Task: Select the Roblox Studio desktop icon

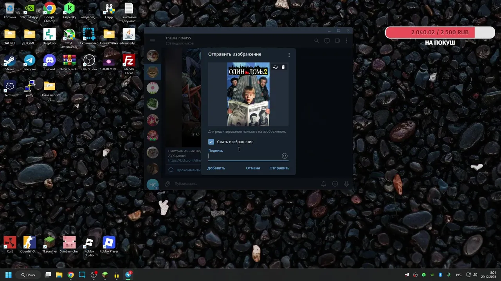Action: pos(89,247)
